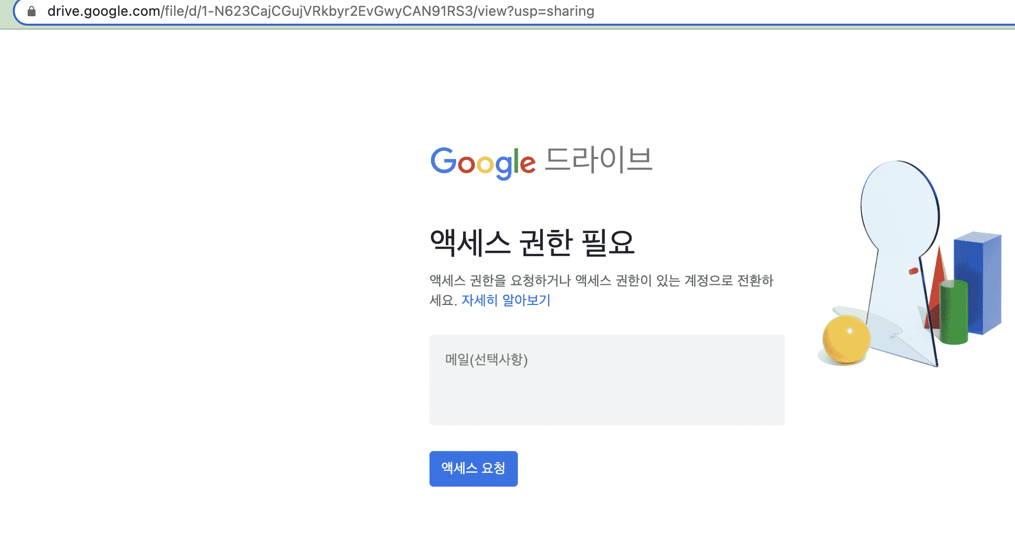Open the 자세히 알아보기 link

click(506, 300)
